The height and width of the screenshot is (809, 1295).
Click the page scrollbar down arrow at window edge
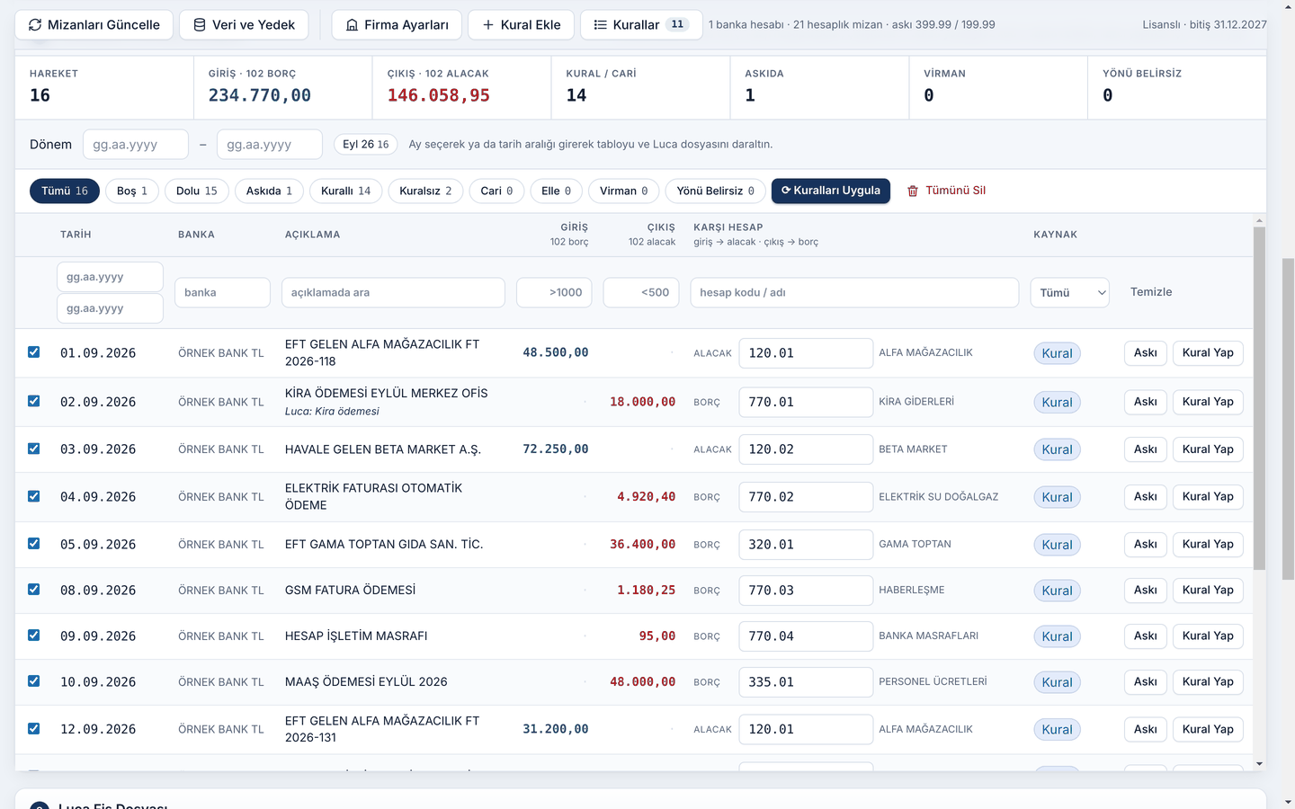[x=1289, y=802]
